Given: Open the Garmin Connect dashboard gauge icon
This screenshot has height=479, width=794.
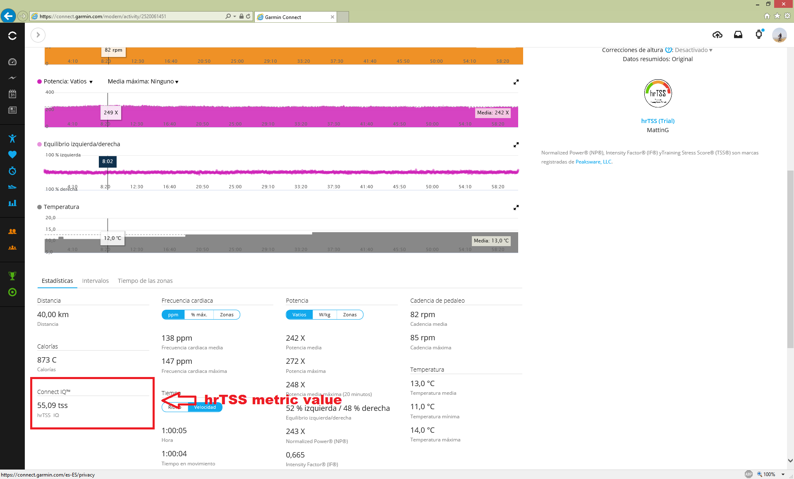Looking at the screenshot, I should 12,62.
